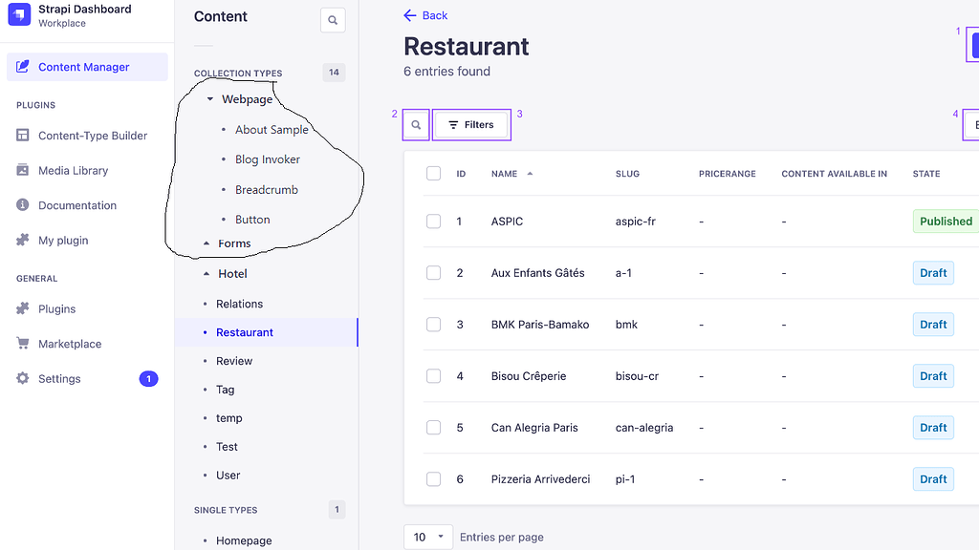Open Documentation info icon
The width and height of the screenshot is (979, 550).
pos(23,205)
